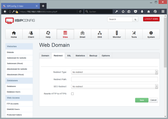
Task: Click the Web Access sidebar header
Action: (19, 98)
